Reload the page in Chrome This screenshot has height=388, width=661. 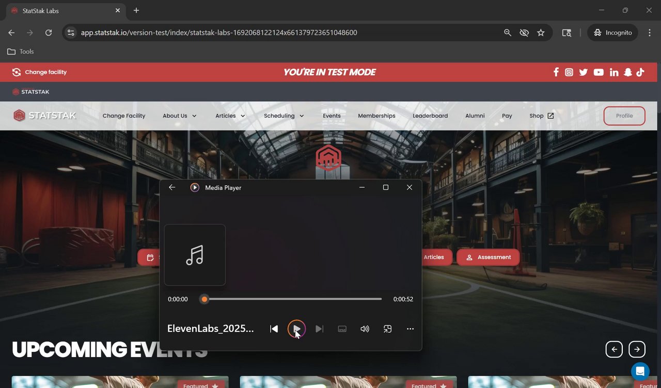click(49, 33)
